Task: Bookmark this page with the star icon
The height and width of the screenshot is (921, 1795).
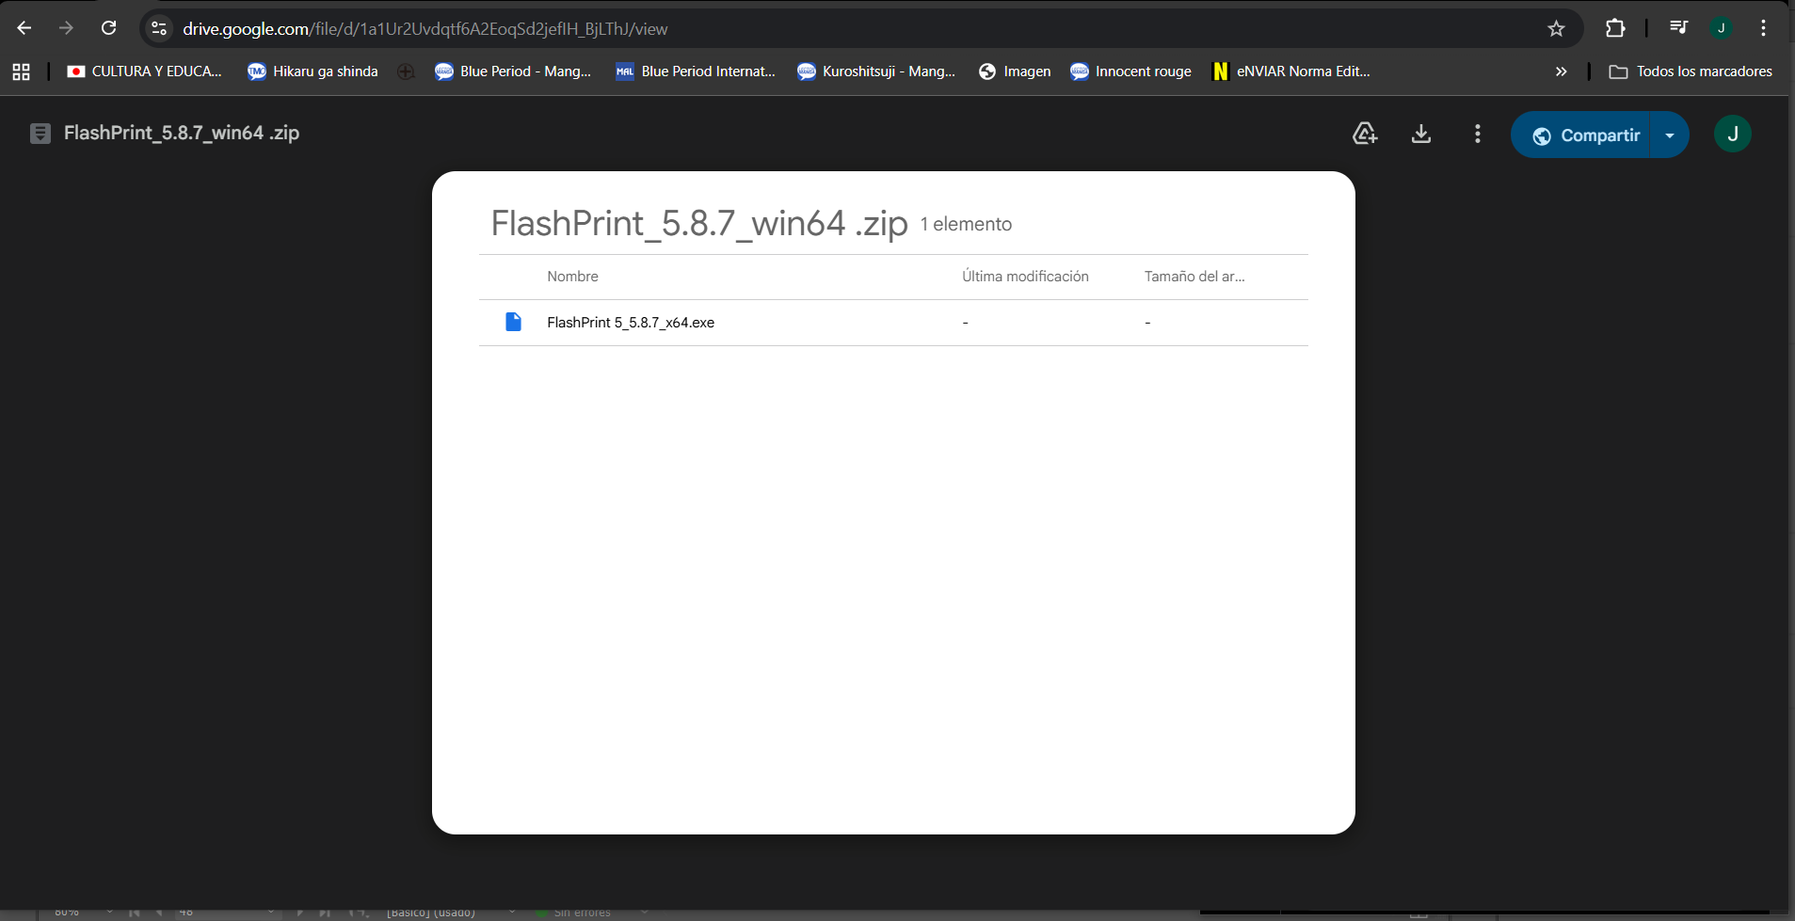Action: coord(1556,28)
